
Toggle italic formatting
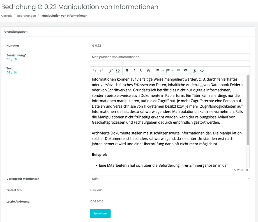click(x=134, y=71)
